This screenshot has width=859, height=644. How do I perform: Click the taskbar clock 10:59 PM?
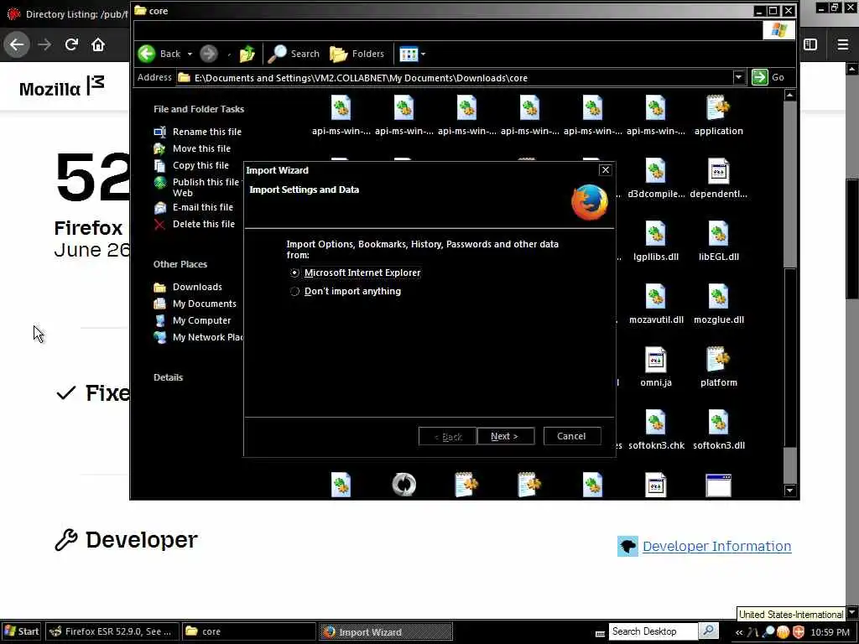pyautogui.click(x=830, y=632)
